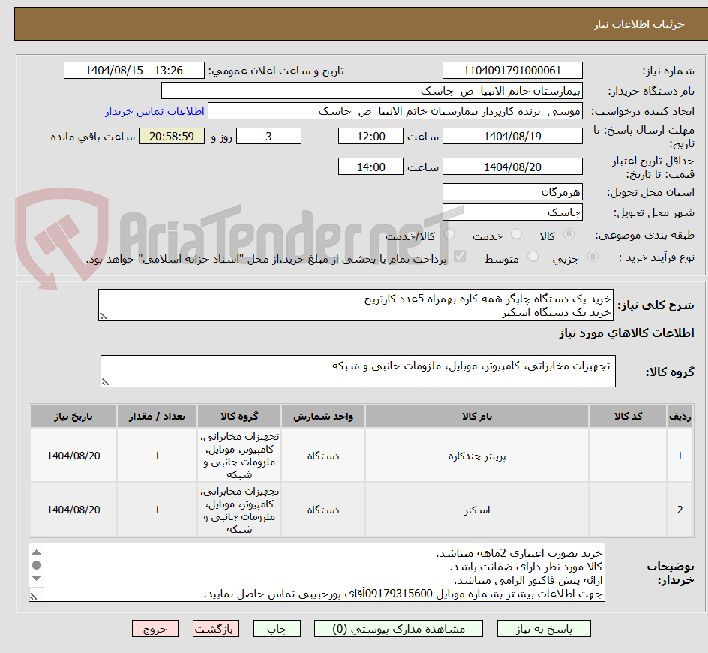Click scroll-down arrow in buyer notes box
Viewport: 708px width, 653px height.
point(37,579)
